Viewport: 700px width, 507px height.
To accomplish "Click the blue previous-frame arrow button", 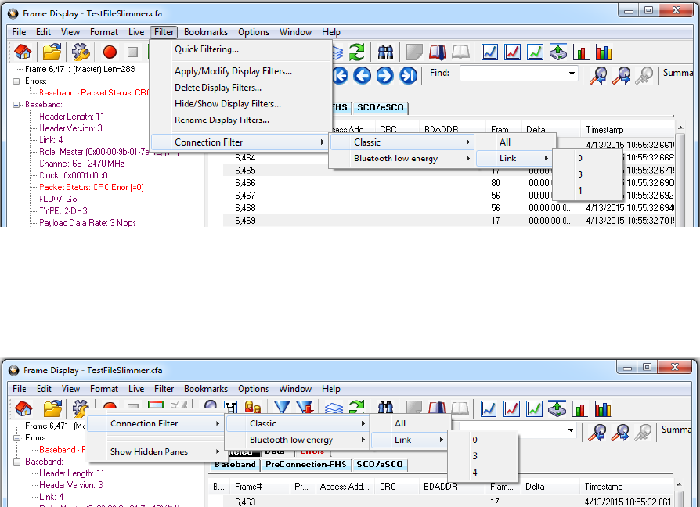I will 362,75.
